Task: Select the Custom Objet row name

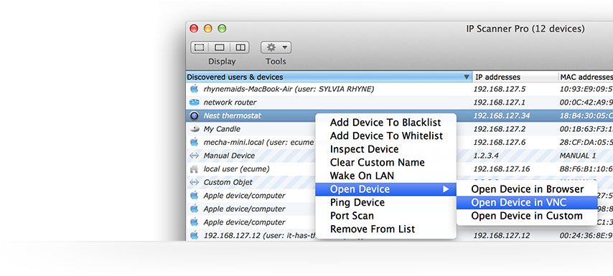Action: click(228, 182)
